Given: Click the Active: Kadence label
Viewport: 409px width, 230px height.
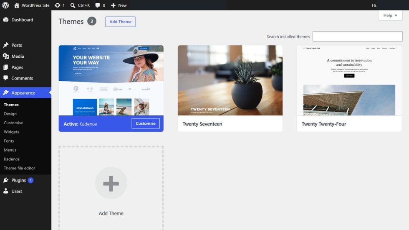Looking at the screenshot, I should 80,124.
